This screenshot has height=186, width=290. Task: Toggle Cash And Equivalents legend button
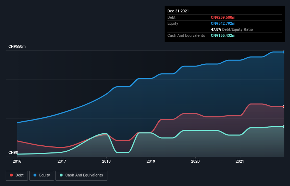81,175
